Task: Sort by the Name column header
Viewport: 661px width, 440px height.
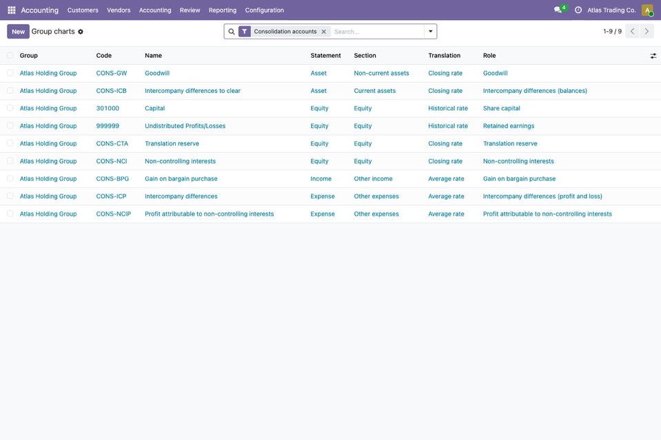Action: (154, 56)
